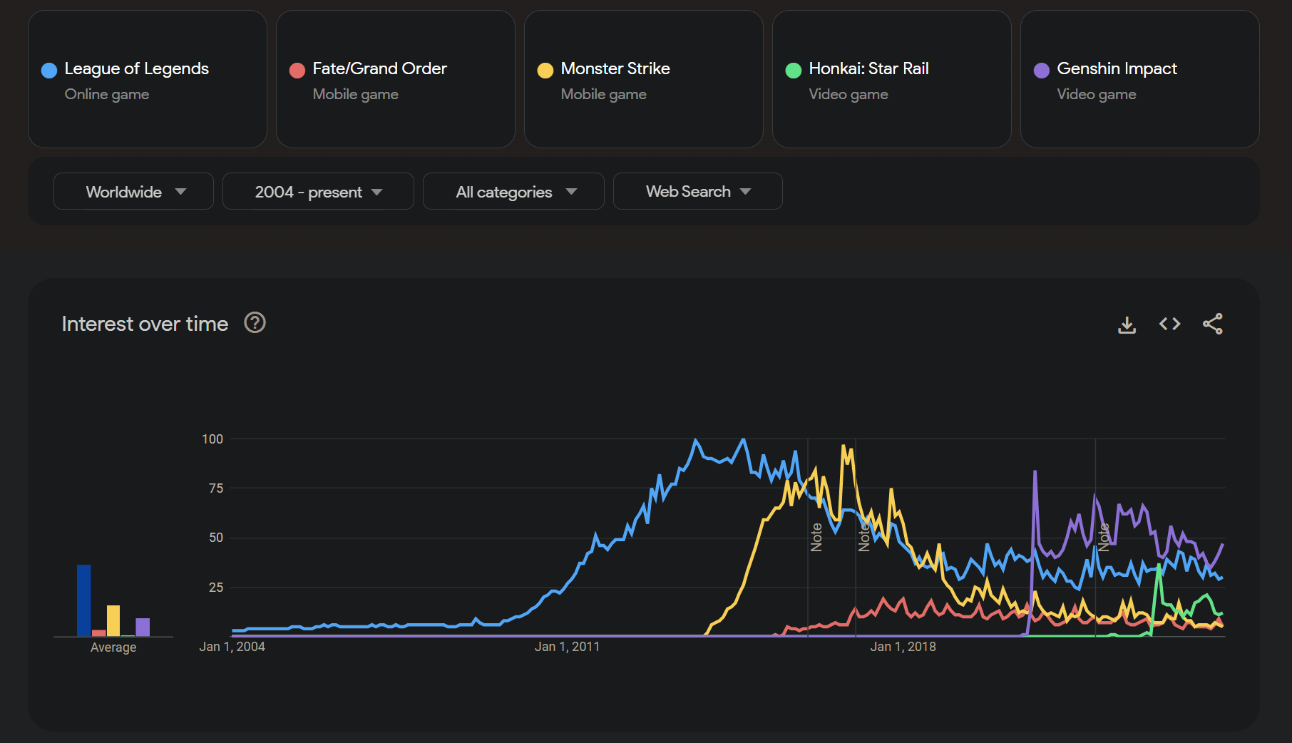Select the League of Legends search term
Image resolution: width=1292 pixels, height=743 pixels.
point(137,68)
